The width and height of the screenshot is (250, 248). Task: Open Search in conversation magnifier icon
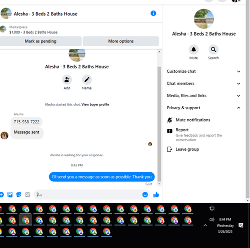[x=213, y=50]
